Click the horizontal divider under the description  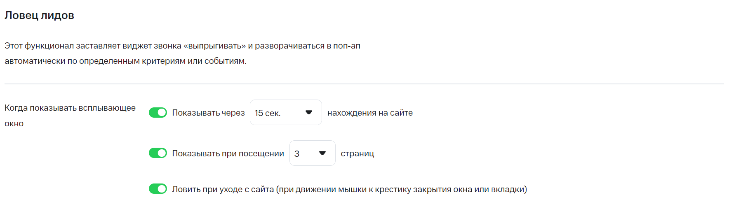point(364,84)
